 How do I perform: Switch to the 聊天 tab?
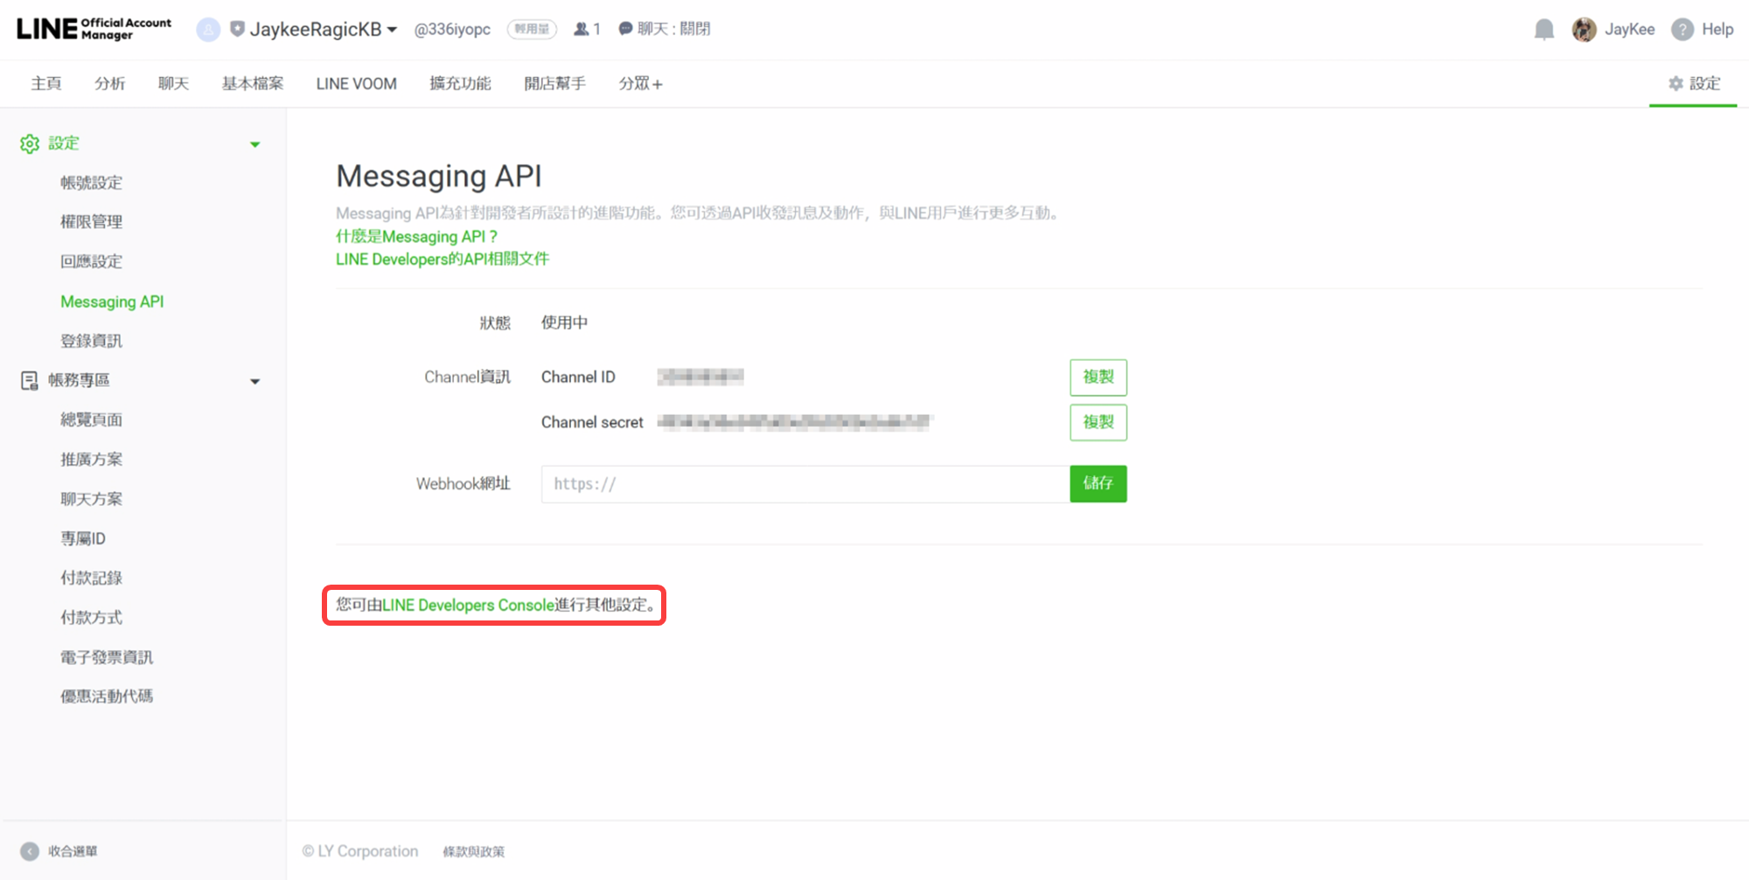[173, 84]
